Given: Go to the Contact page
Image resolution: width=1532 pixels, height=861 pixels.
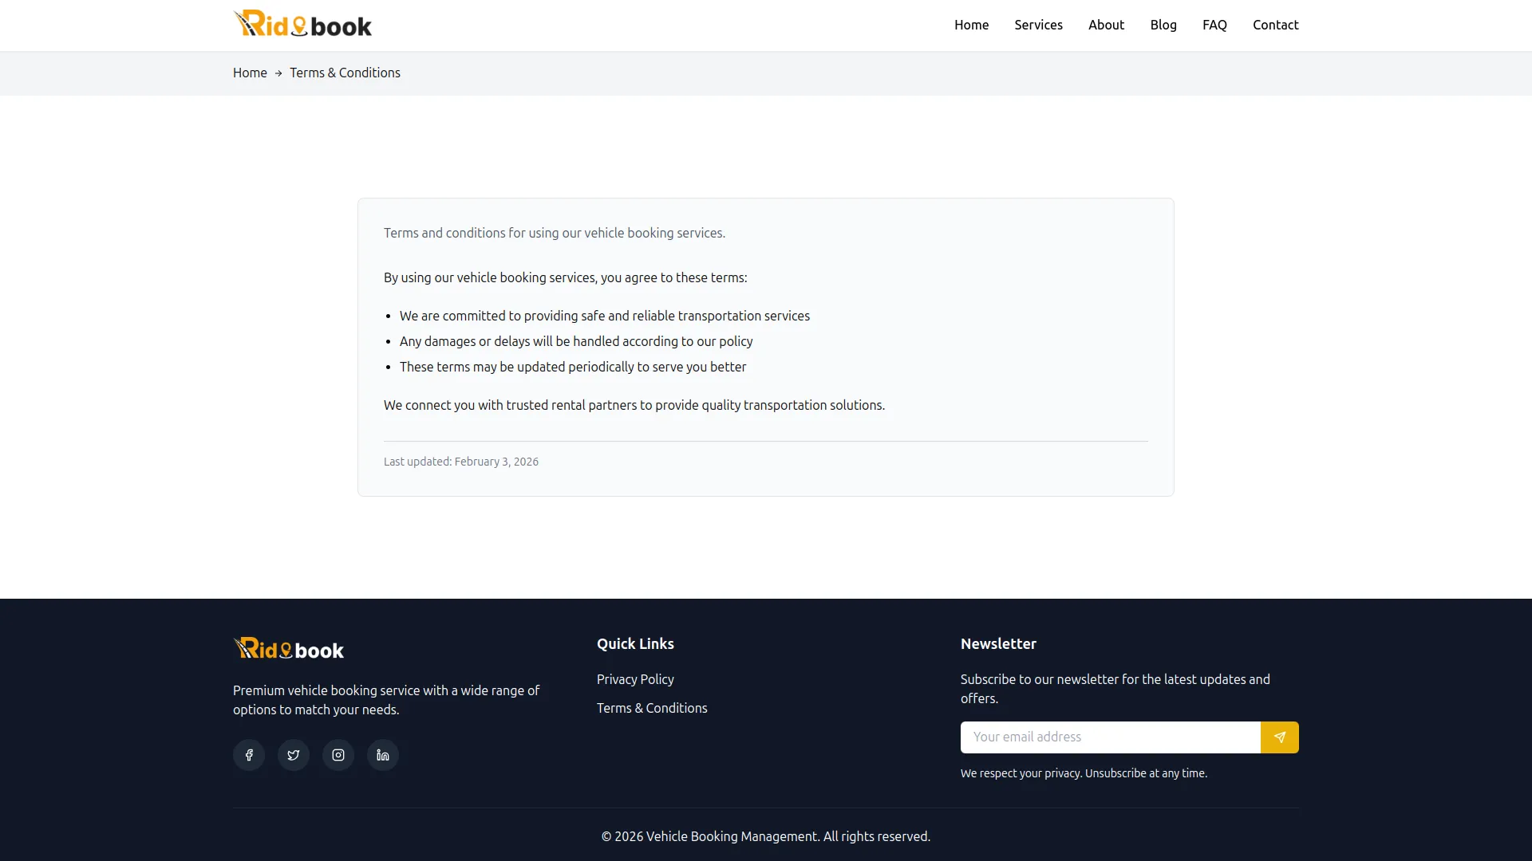Looking at the screenshot, I should pyautogui.click(x=1275, y=25).
